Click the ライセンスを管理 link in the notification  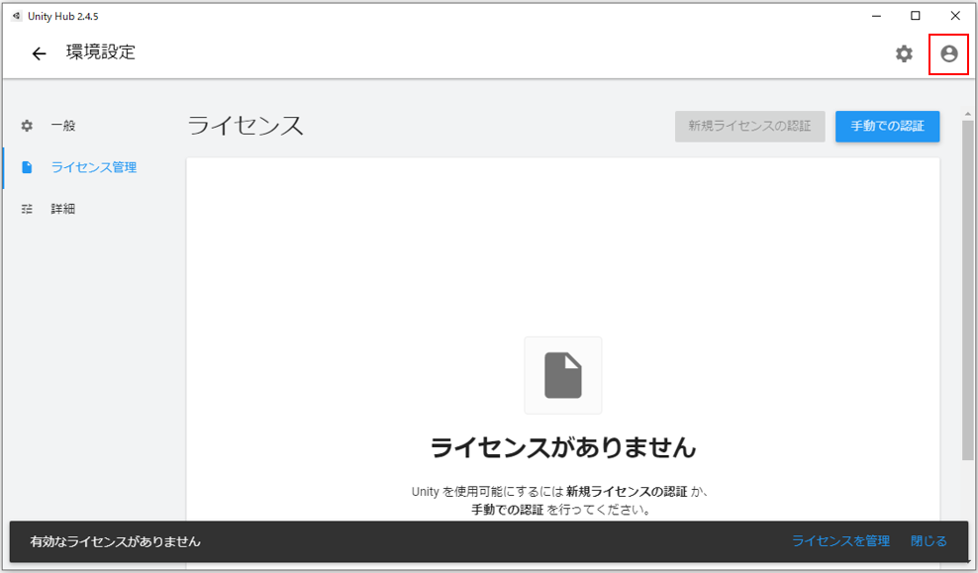coord(840,541)
